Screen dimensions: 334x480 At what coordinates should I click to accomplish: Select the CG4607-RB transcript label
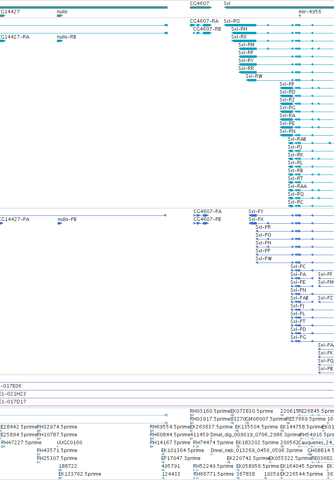[207, 29]
